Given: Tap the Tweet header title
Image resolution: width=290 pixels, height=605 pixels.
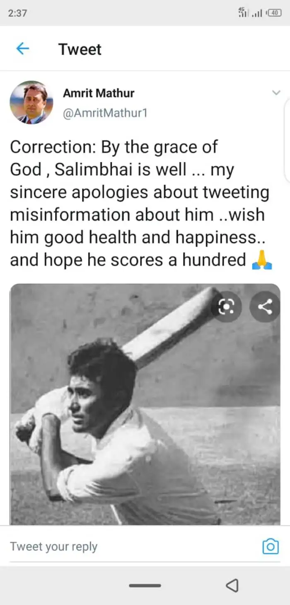Looking at the screenshot, I should click(80, 49).
